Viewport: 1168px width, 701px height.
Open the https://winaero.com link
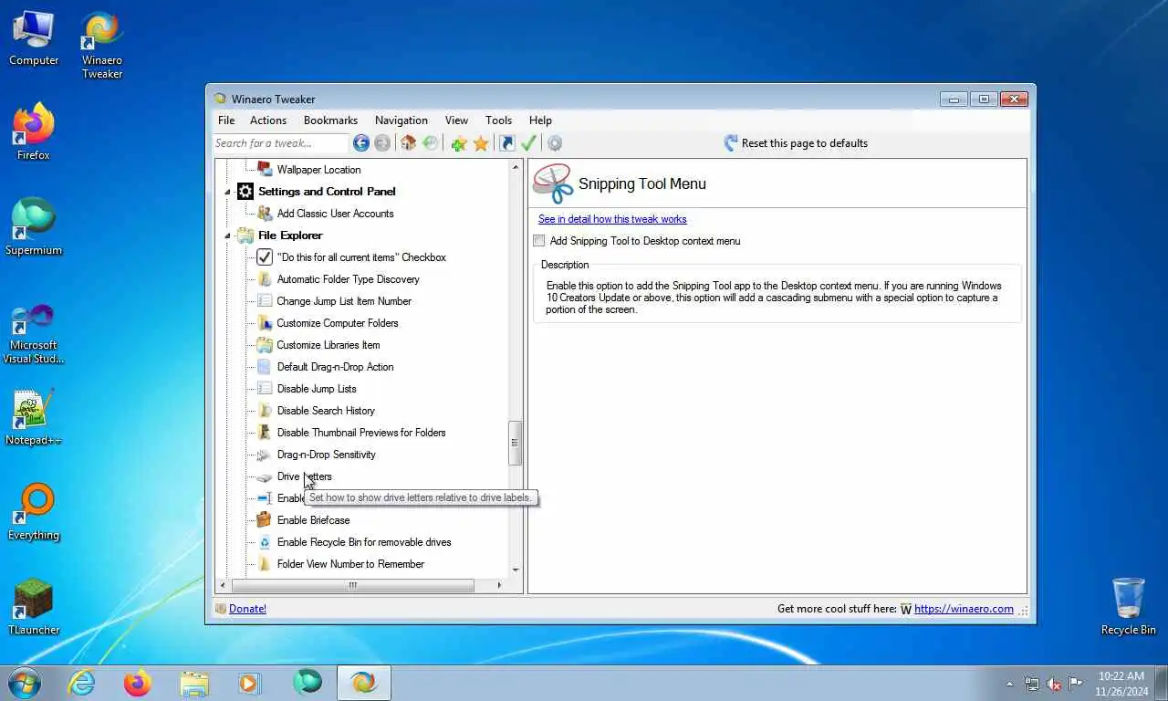pos(964,609)
